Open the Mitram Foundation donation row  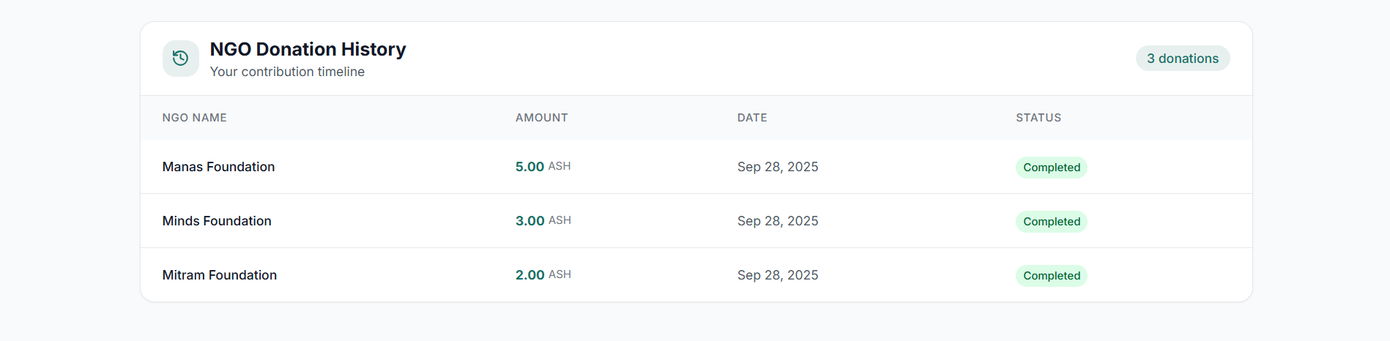click(220, 275)
